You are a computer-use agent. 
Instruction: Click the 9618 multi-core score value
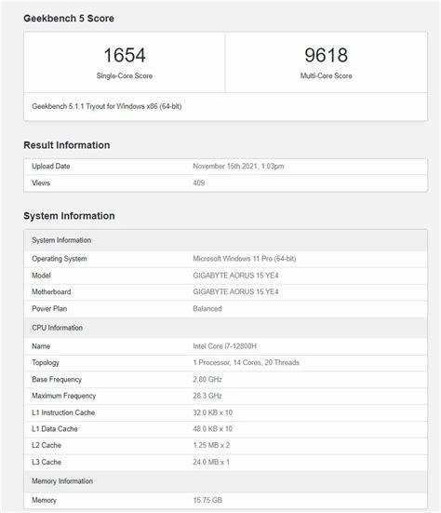[326, 55]
